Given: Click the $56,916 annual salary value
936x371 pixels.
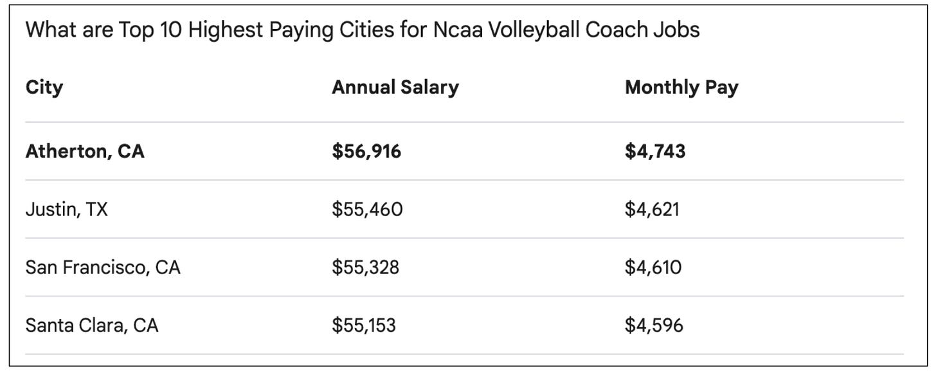Looking at the screenshot, I should [x=366, y=152].
